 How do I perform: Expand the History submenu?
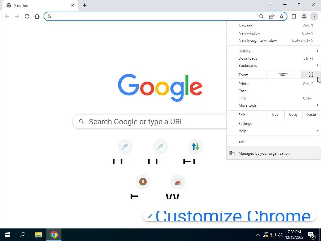273,51
